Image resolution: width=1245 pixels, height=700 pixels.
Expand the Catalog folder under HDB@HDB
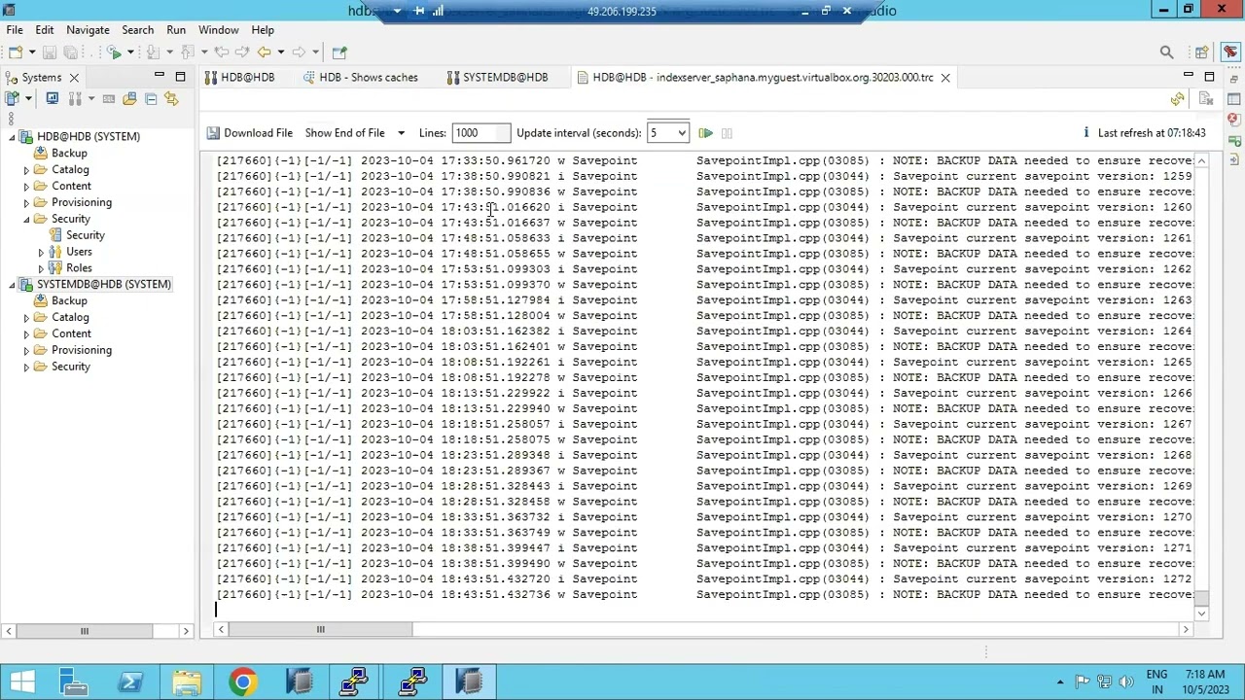click(27, 170)
